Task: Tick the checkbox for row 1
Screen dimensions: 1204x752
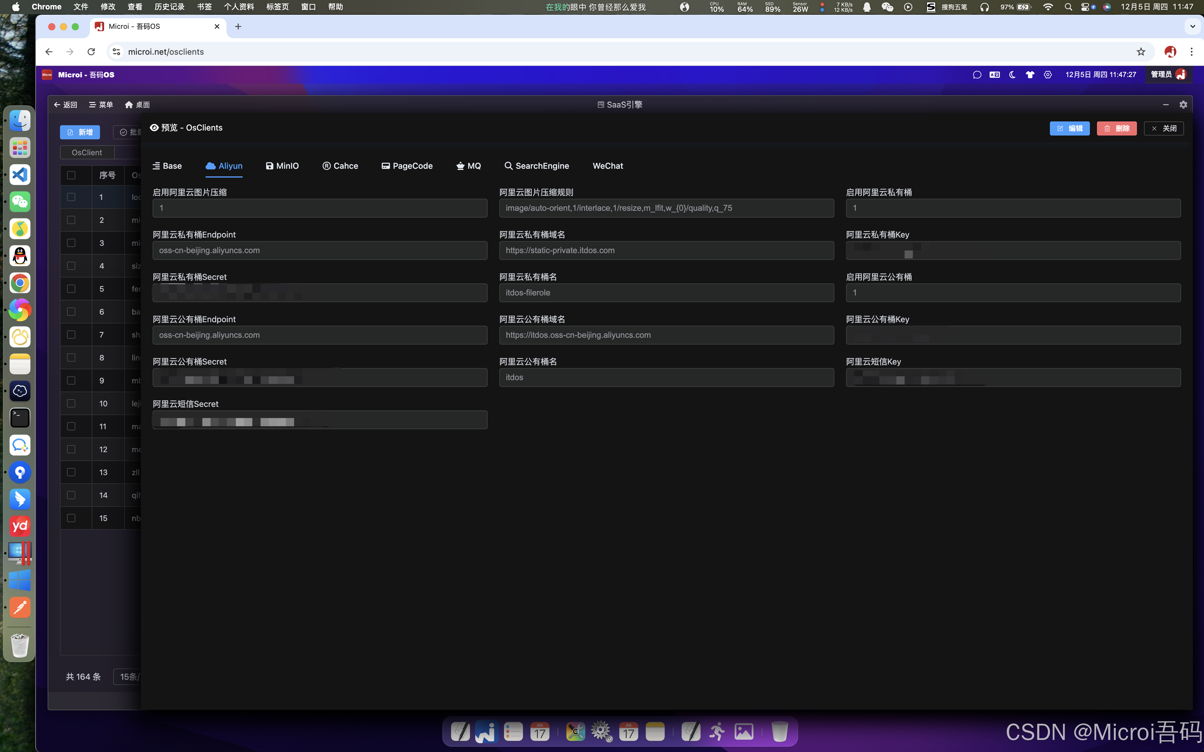Action: (x=71, y=197)
